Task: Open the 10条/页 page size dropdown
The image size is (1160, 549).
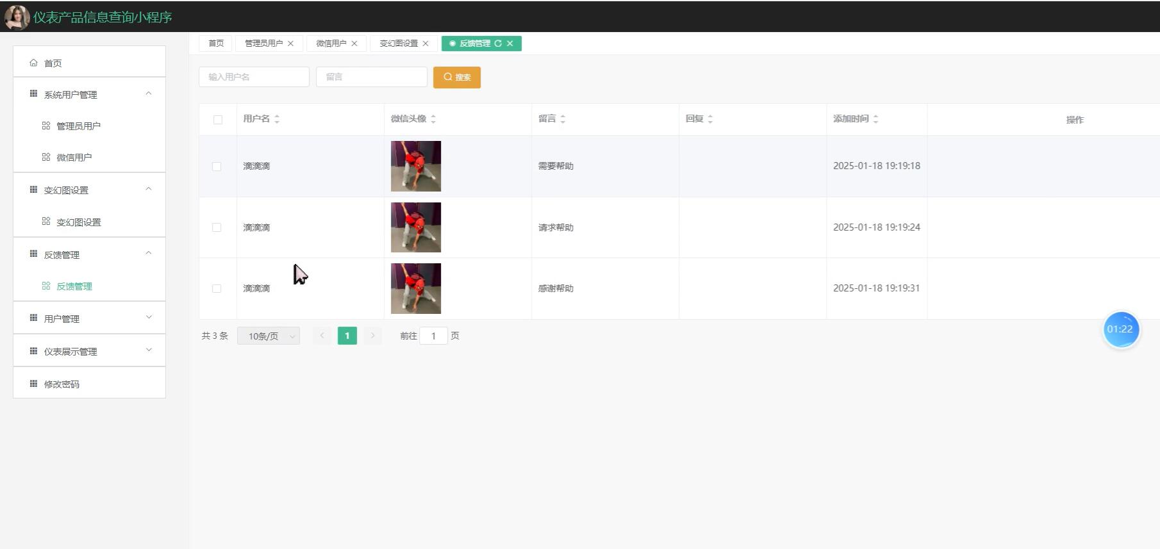Action: (x=269, y=336)
